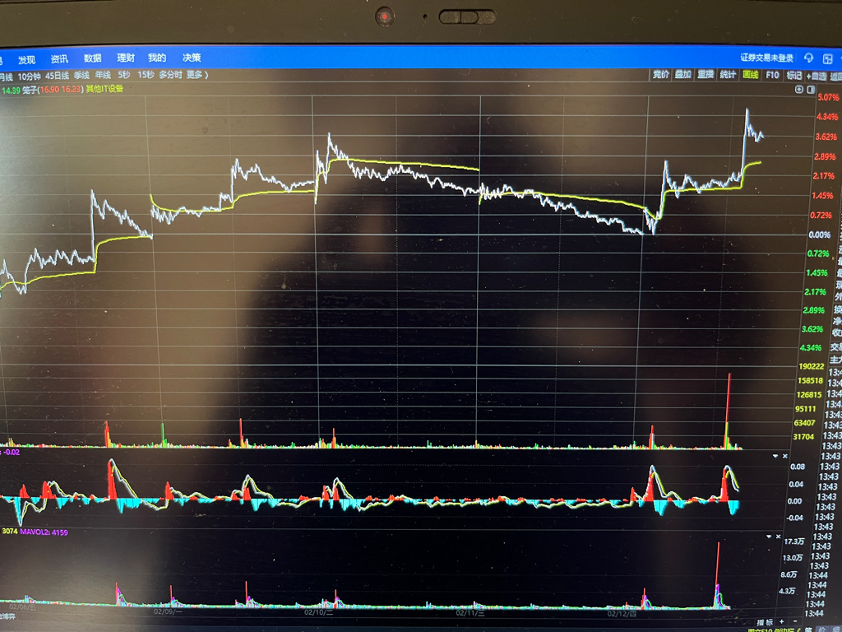Open the 资讯 menu
842x632 pixels.
click(x=59, y=59)
